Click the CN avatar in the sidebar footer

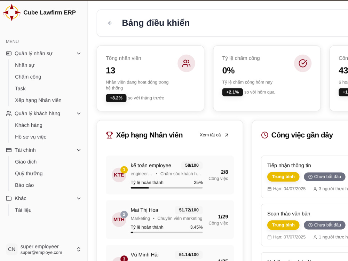tap(11, 249)
